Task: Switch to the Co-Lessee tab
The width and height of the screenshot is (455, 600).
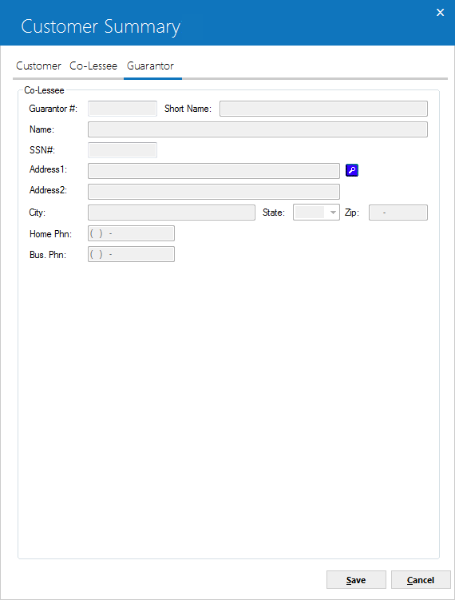Action: click(93, 66)
